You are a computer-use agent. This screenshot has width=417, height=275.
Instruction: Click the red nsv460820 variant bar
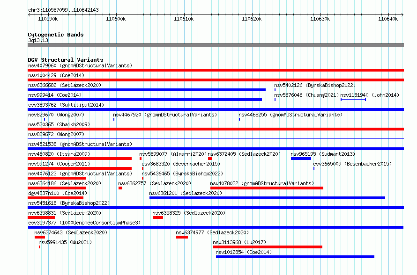coord(80,159)
